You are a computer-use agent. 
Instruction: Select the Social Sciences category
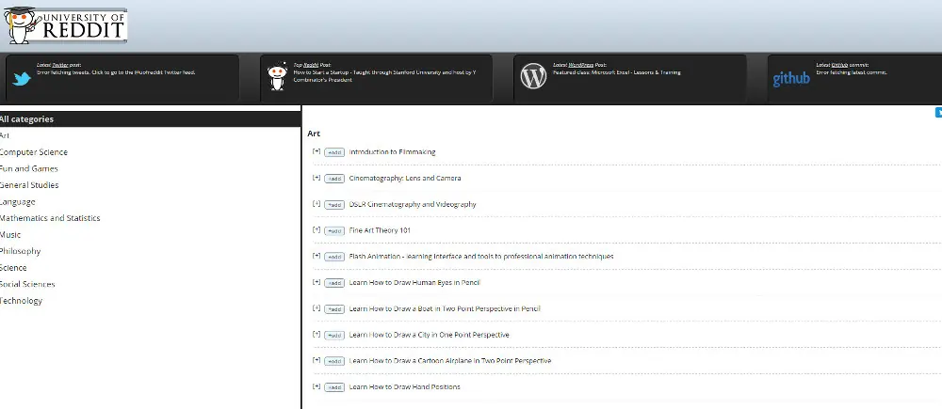[x=27, y=284]
